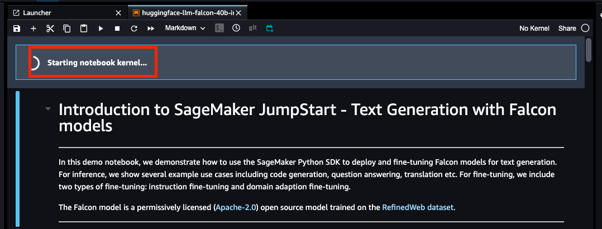Cut the selected cell with scissors icon

tap(50, 28)
